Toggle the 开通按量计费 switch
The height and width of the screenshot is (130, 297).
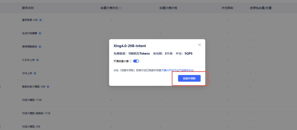(x=136, y=61)
